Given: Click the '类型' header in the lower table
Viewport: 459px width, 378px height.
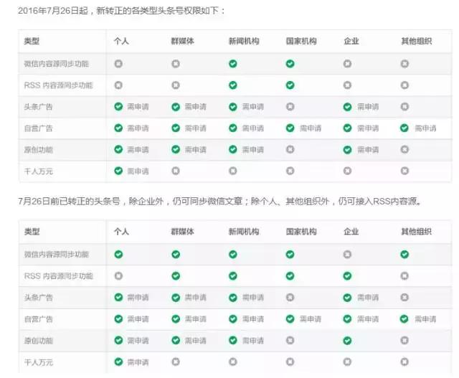Looking at the screenshot, I should [x=32, y=232].
